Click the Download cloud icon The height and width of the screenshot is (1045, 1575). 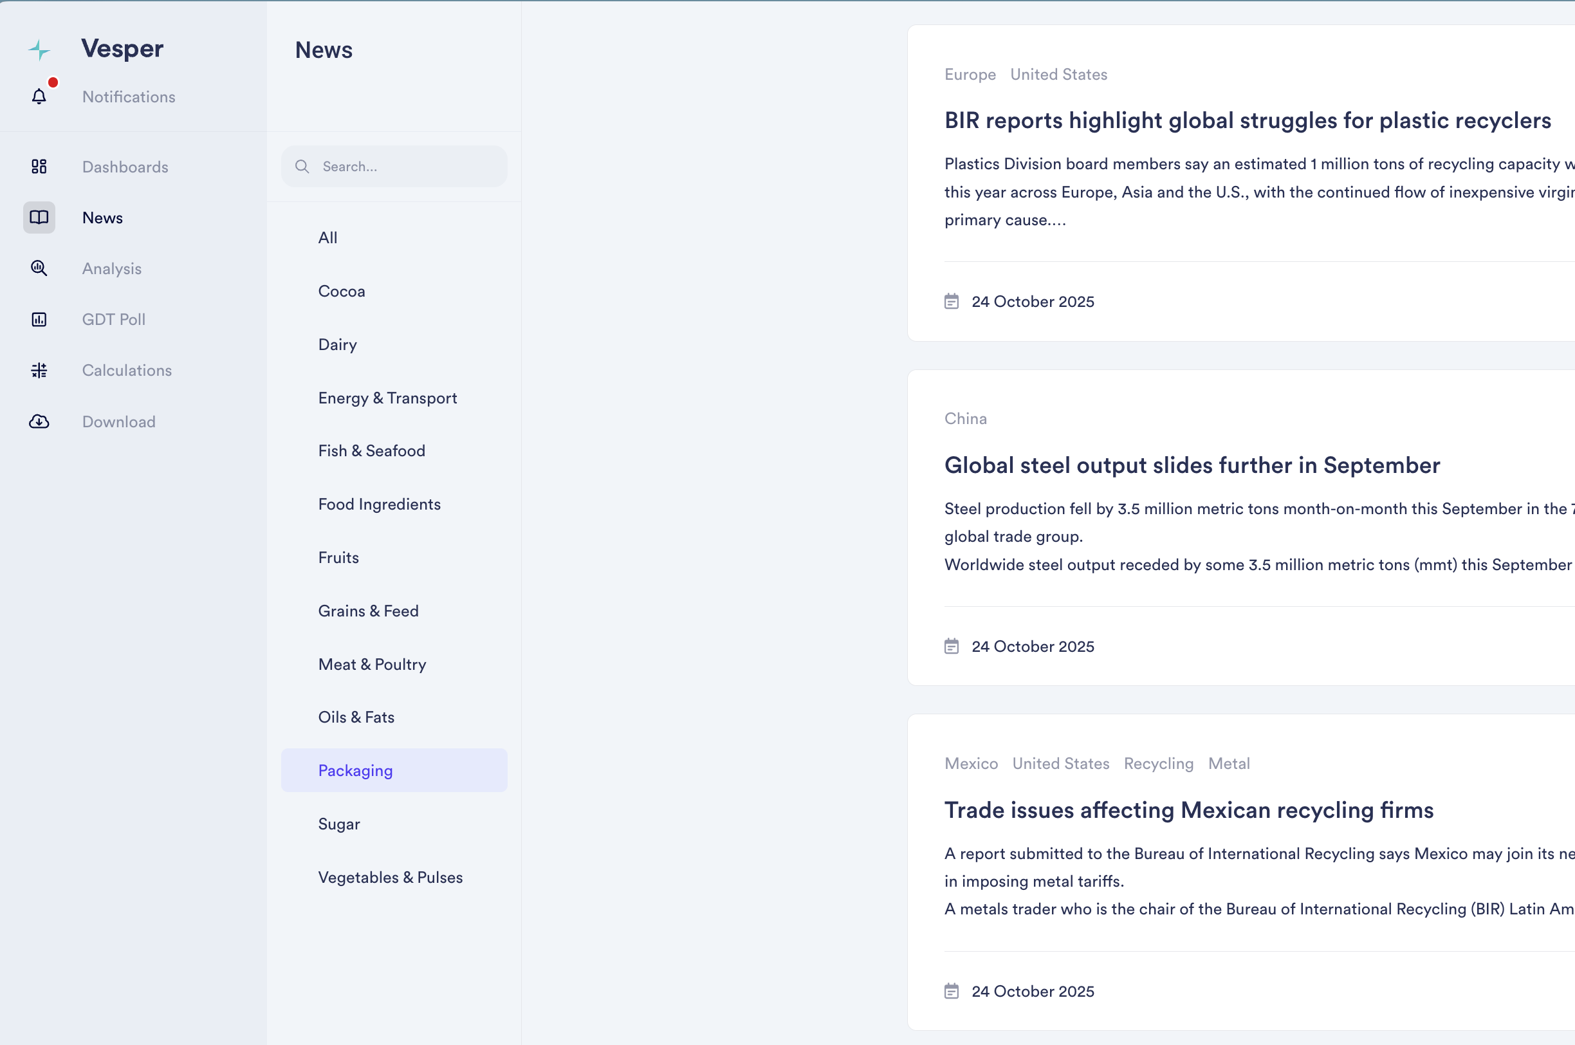pos(39,422)
